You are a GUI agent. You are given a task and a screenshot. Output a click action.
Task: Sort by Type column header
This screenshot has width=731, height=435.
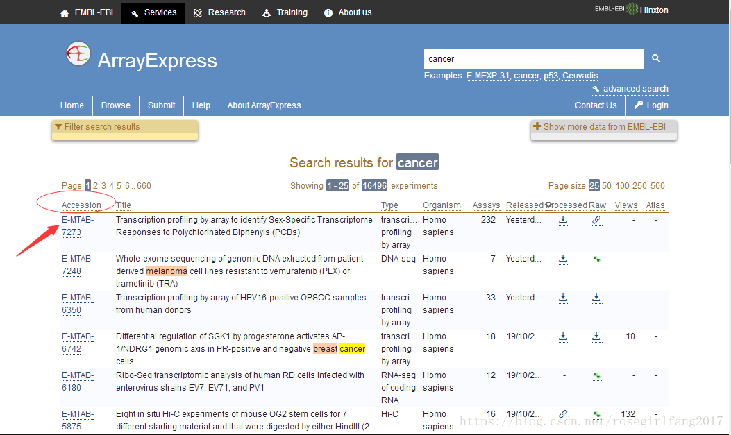[389, 205]
